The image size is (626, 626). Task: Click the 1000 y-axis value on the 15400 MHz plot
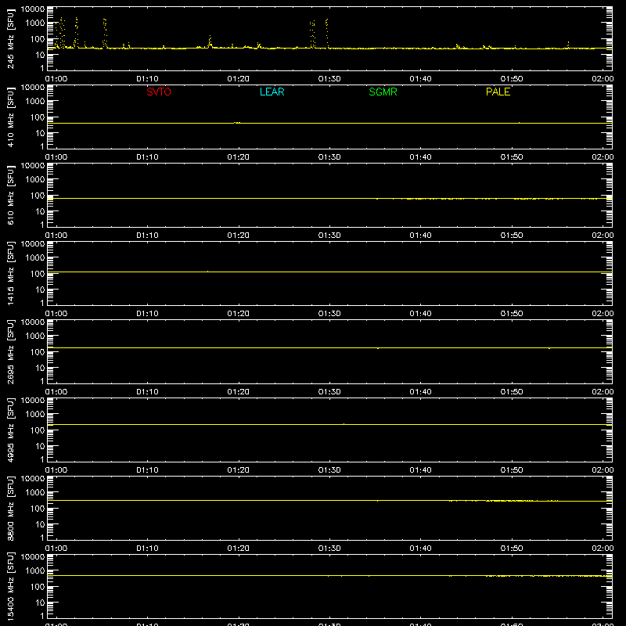point(35,571)
